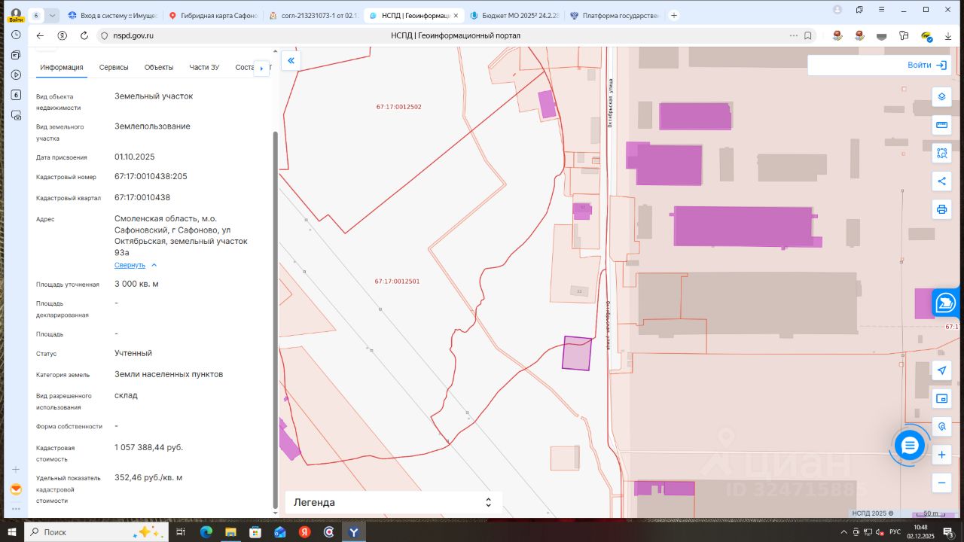Viewport: 964px width, 542px height.
Task: Select the ruler measurement tool
Action: 941,125
